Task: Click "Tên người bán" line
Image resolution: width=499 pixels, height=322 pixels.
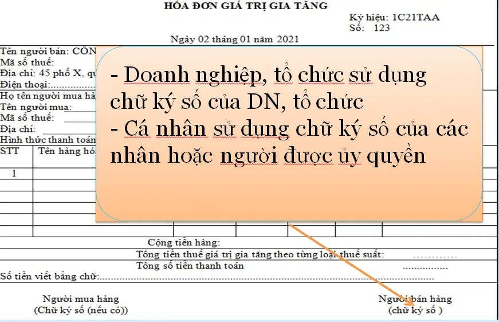Action: tap(48, 52)
